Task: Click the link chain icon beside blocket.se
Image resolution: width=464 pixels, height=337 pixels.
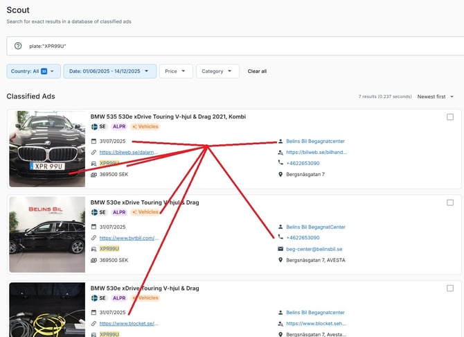Action: tap(93, 323)
